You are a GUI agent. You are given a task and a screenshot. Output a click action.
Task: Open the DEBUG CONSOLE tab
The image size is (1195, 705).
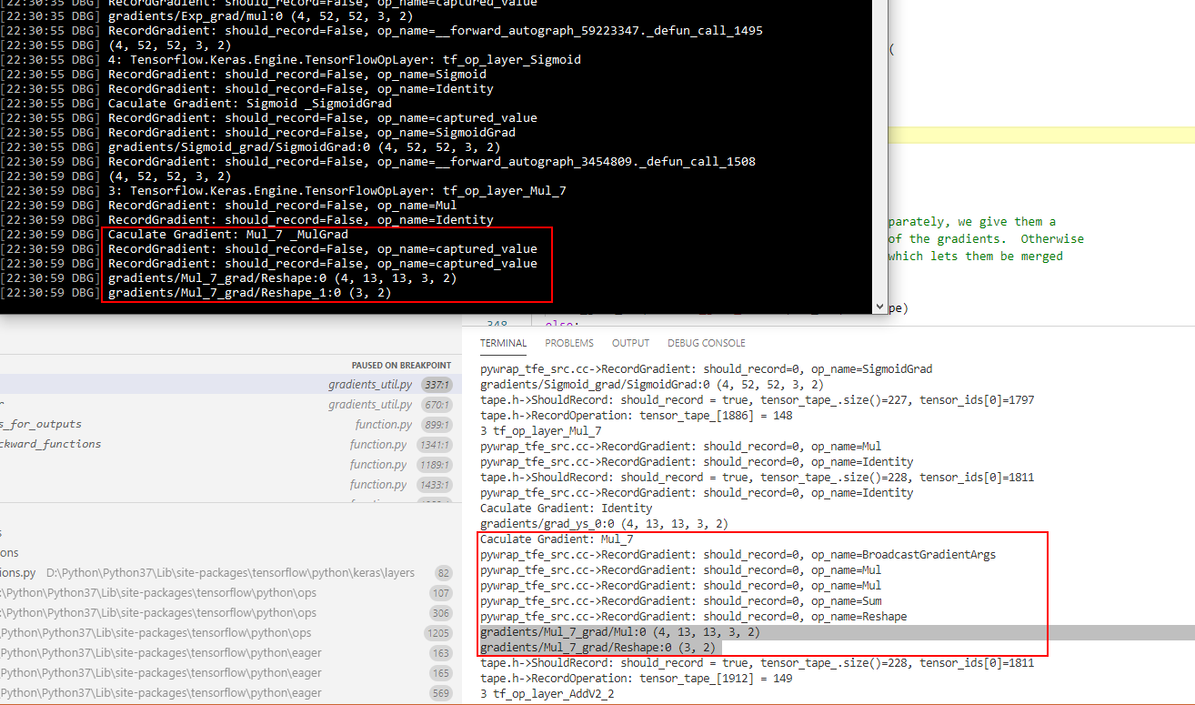707,343
